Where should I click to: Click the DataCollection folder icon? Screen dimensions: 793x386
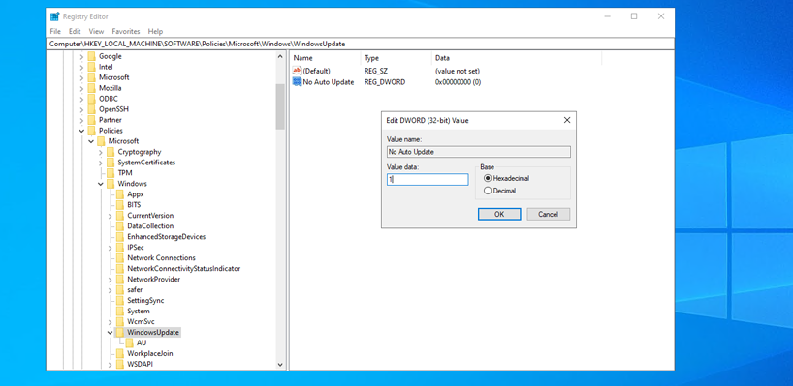pos(120,226)
